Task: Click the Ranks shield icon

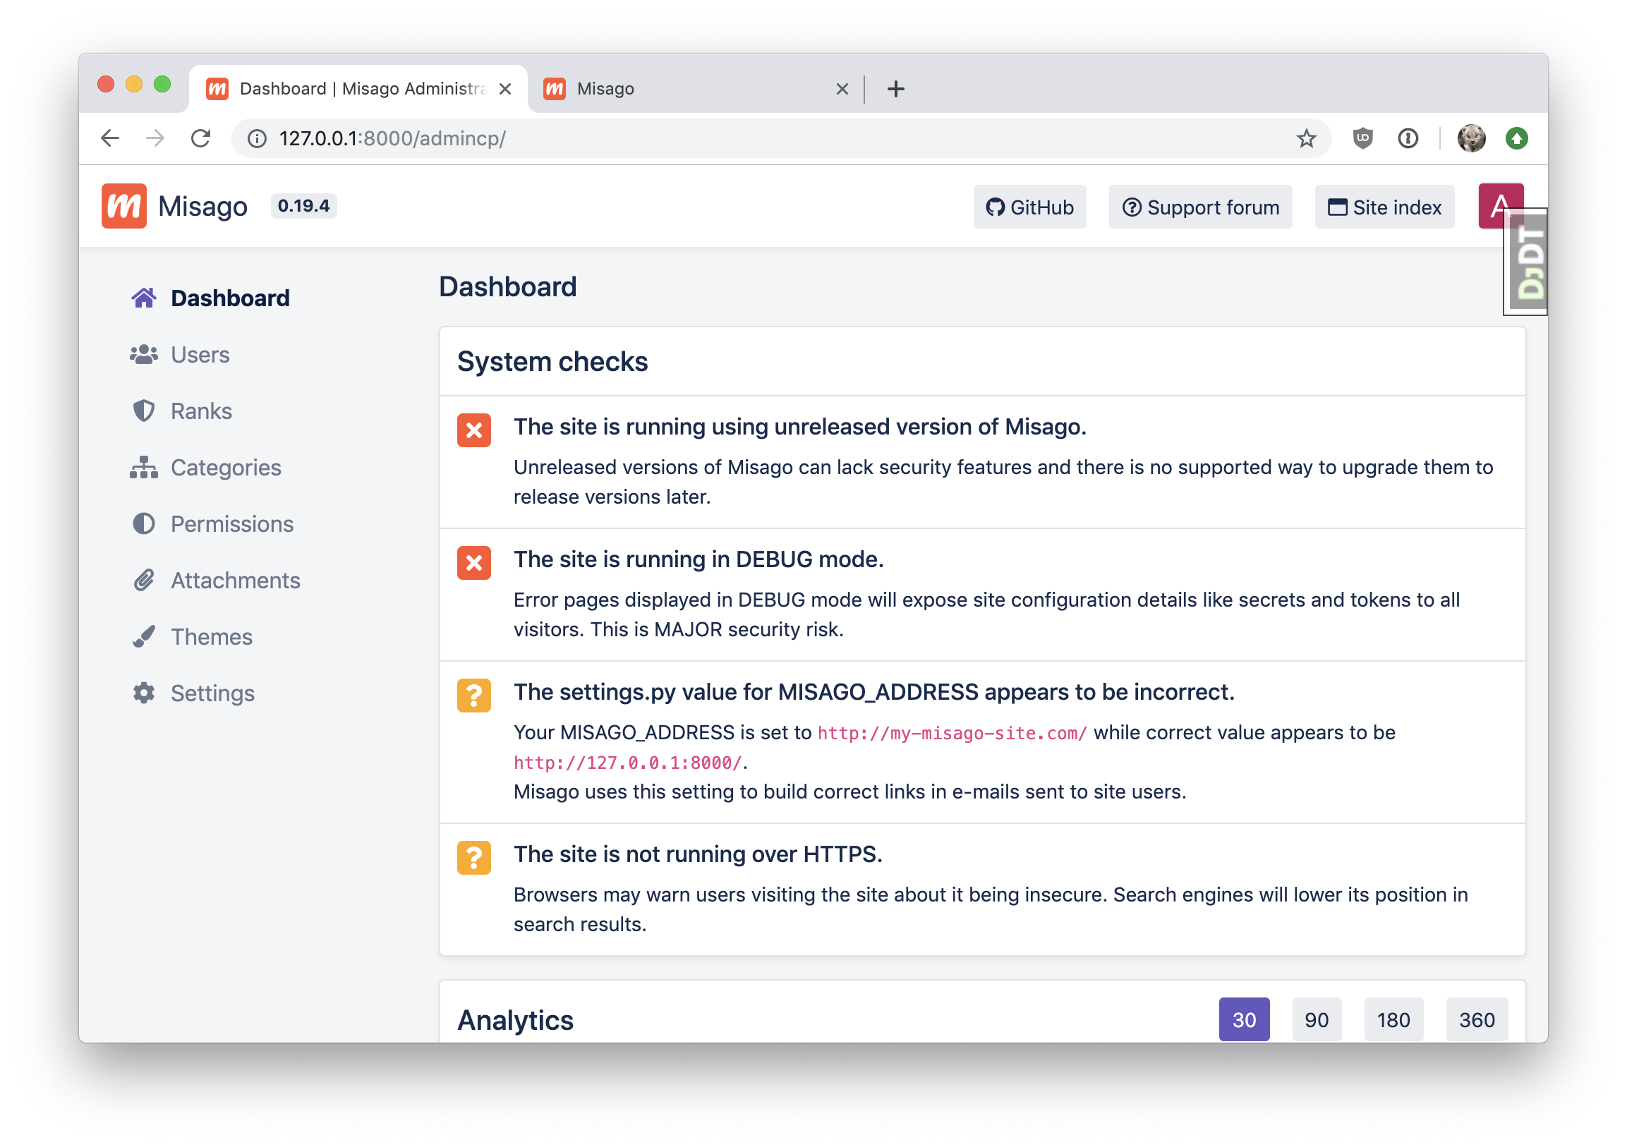Action: 144,411
